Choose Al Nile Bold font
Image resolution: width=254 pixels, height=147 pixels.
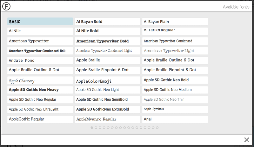(108, 31)
